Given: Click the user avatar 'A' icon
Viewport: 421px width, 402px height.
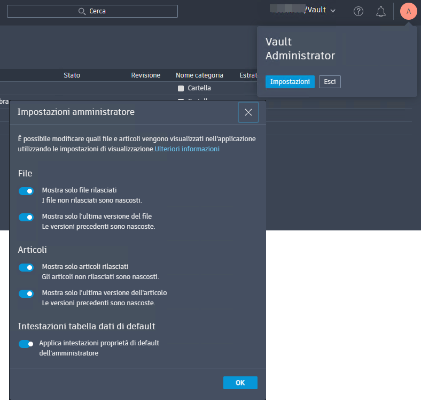Looking at the screenshot, I should [x=408, y=11].
